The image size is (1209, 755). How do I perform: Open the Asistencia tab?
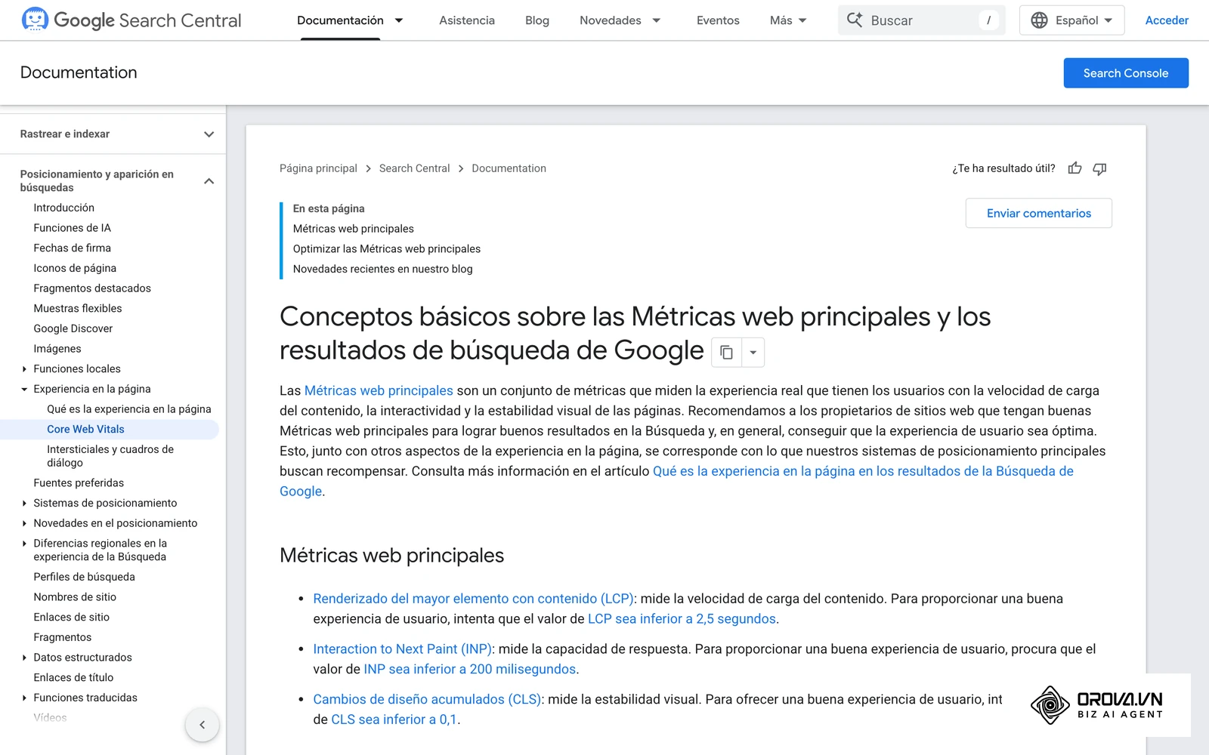(467, 20)
